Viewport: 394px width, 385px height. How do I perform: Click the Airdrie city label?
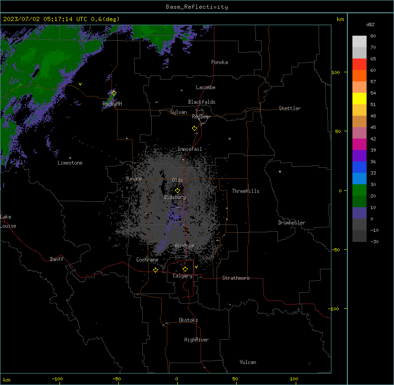point(184,246)
